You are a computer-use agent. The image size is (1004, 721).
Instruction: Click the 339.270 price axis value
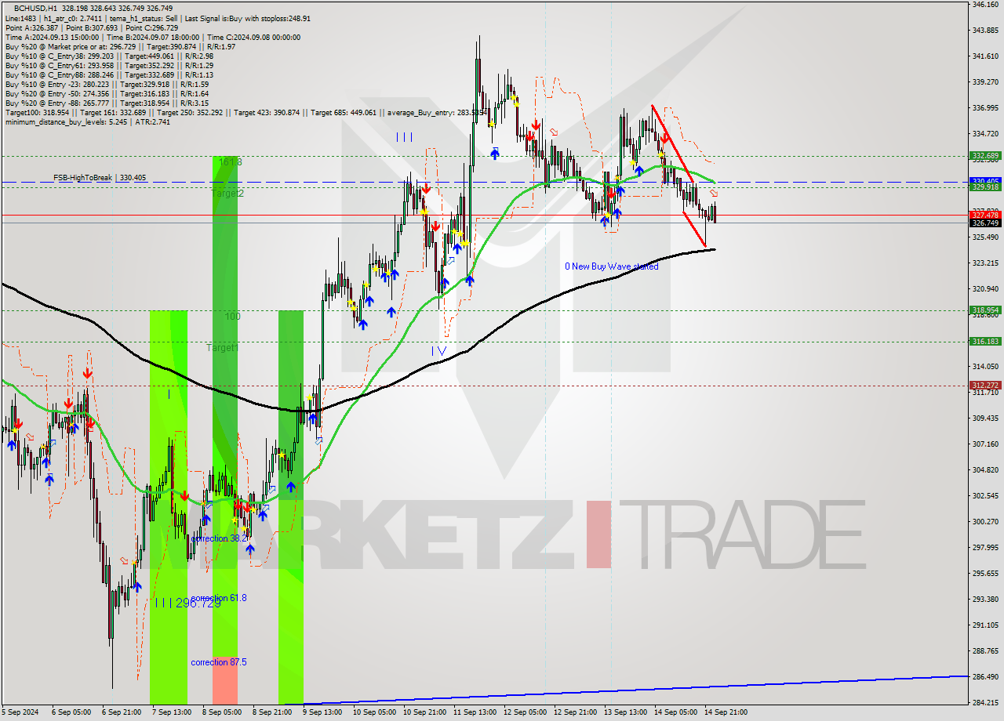(x=985, y=82)
